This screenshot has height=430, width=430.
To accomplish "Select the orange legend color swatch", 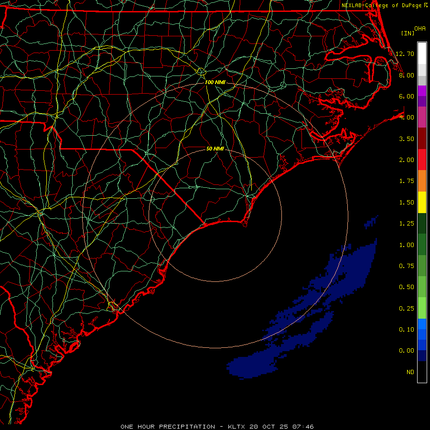I will pos(422,181).
